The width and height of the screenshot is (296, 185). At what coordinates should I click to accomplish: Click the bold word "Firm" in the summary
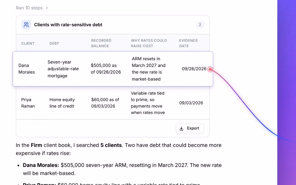point(36,145)
